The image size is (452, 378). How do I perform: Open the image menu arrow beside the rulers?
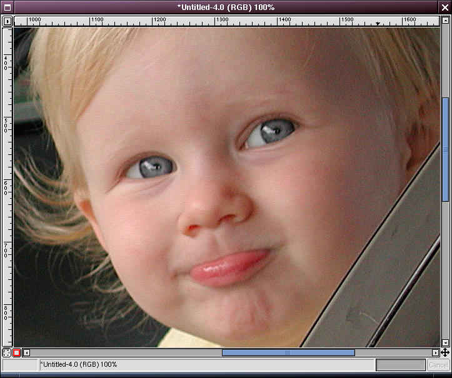[8, 21]
